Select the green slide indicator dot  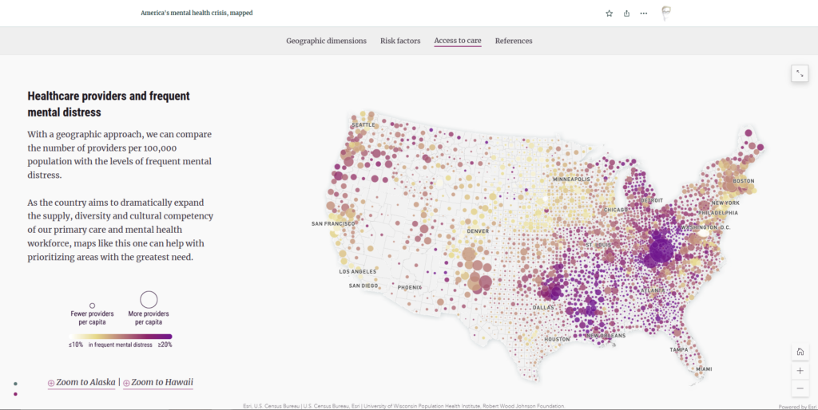tap(15, 384)
